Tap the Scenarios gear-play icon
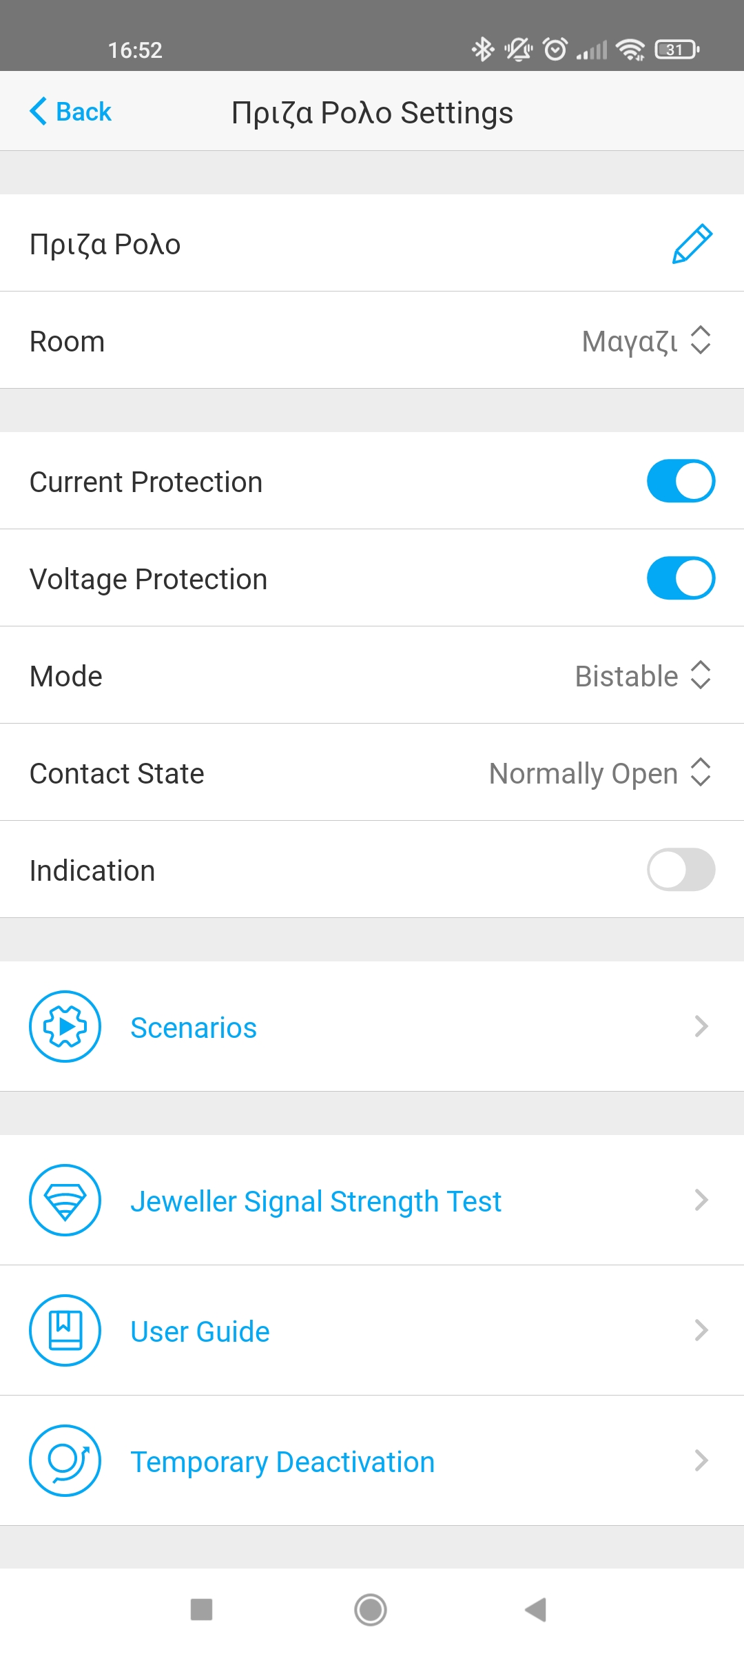This screenshot has height=1654, width=744. pyautogui.click(x=65, y=1026)
